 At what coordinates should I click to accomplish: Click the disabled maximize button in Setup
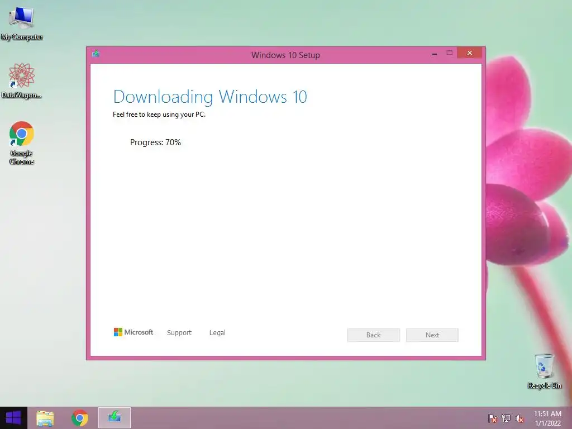pos(450,53)
